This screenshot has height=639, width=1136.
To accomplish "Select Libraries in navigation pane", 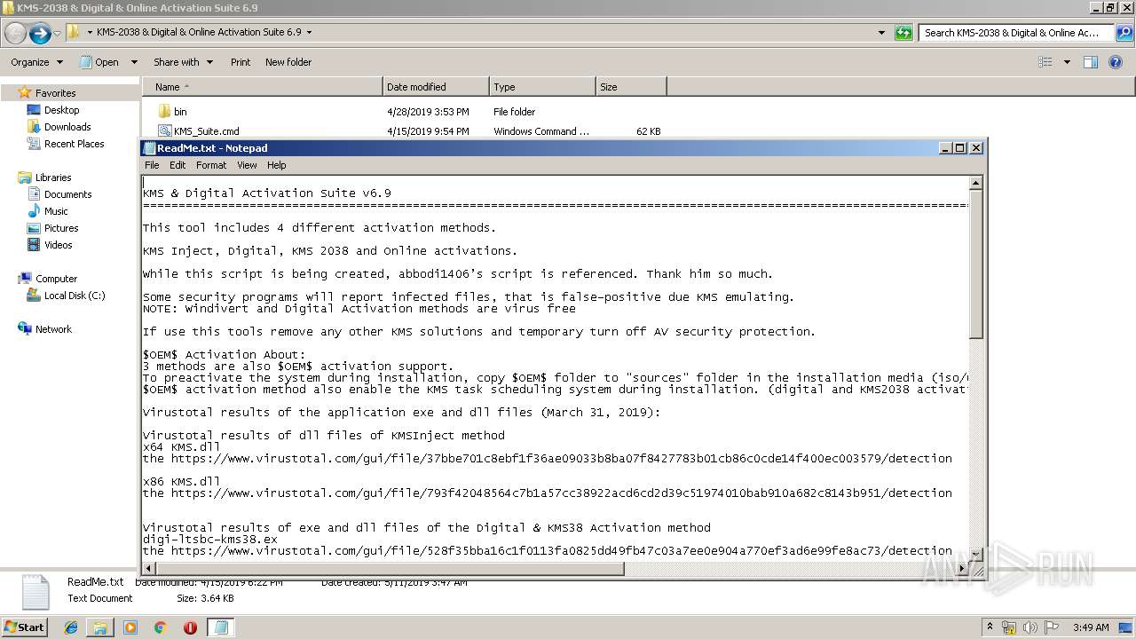I will pos(52,177).
